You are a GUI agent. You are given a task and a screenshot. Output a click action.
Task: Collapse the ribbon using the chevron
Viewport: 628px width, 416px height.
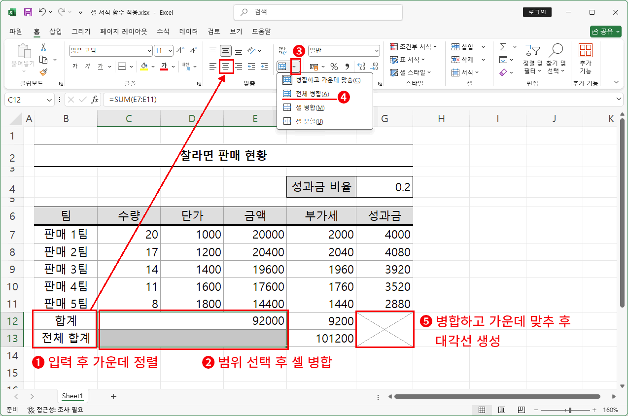pos(616,82)
